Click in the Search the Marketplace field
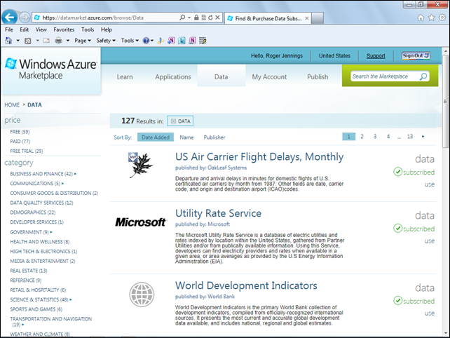 tap(384, 76)
